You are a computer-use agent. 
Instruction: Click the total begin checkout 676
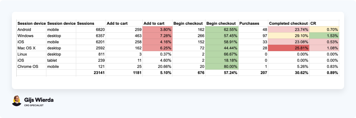point(189,73)
